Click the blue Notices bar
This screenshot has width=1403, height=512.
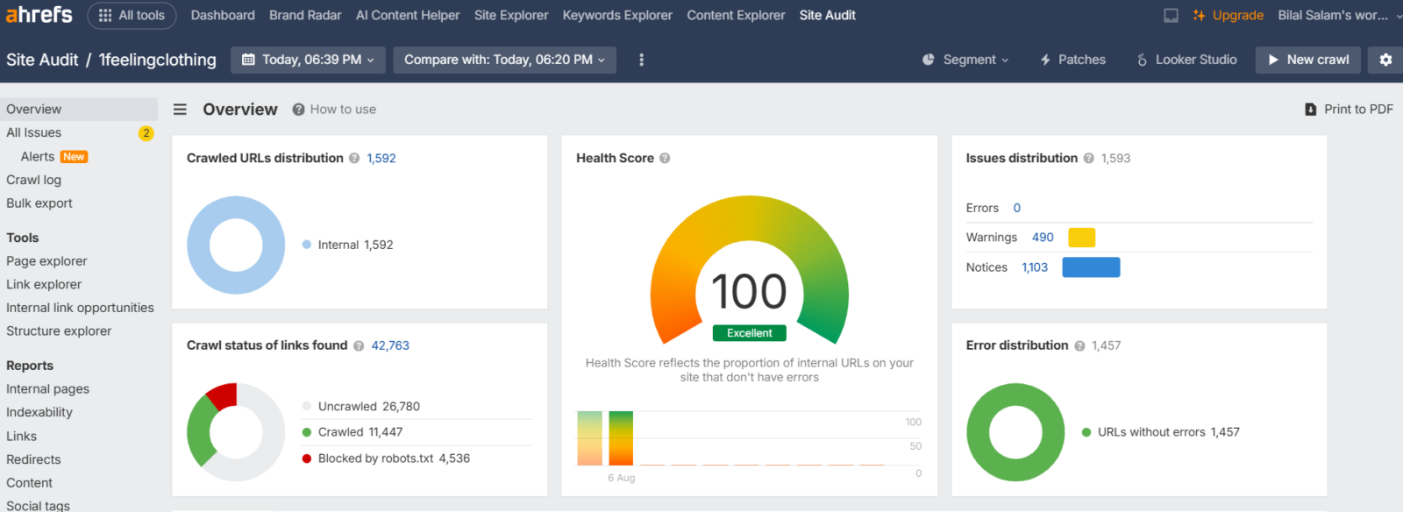1091,267
